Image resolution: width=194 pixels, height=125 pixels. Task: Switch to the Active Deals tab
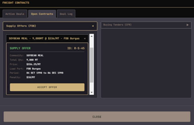tap(15, 14)
